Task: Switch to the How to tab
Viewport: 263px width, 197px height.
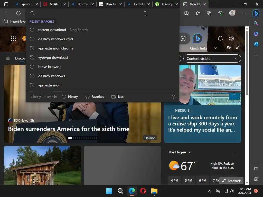Action: click(110, 4)
